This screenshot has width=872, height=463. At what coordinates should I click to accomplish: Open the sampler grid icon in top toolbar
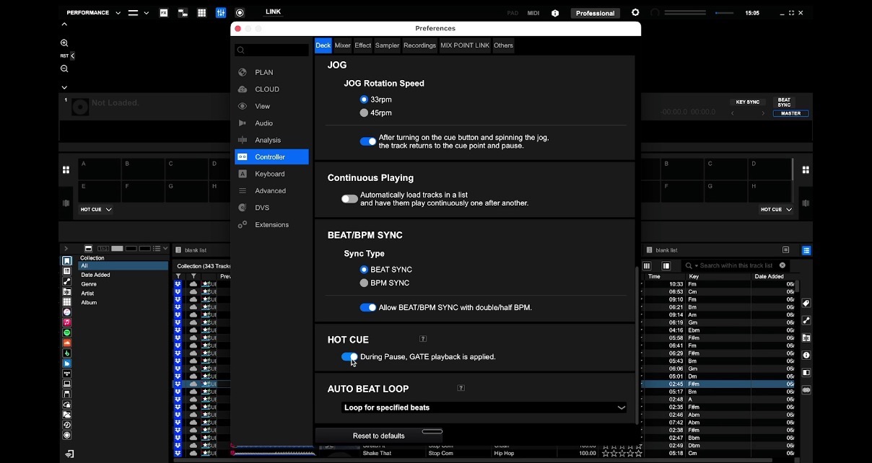pos(201,13)
